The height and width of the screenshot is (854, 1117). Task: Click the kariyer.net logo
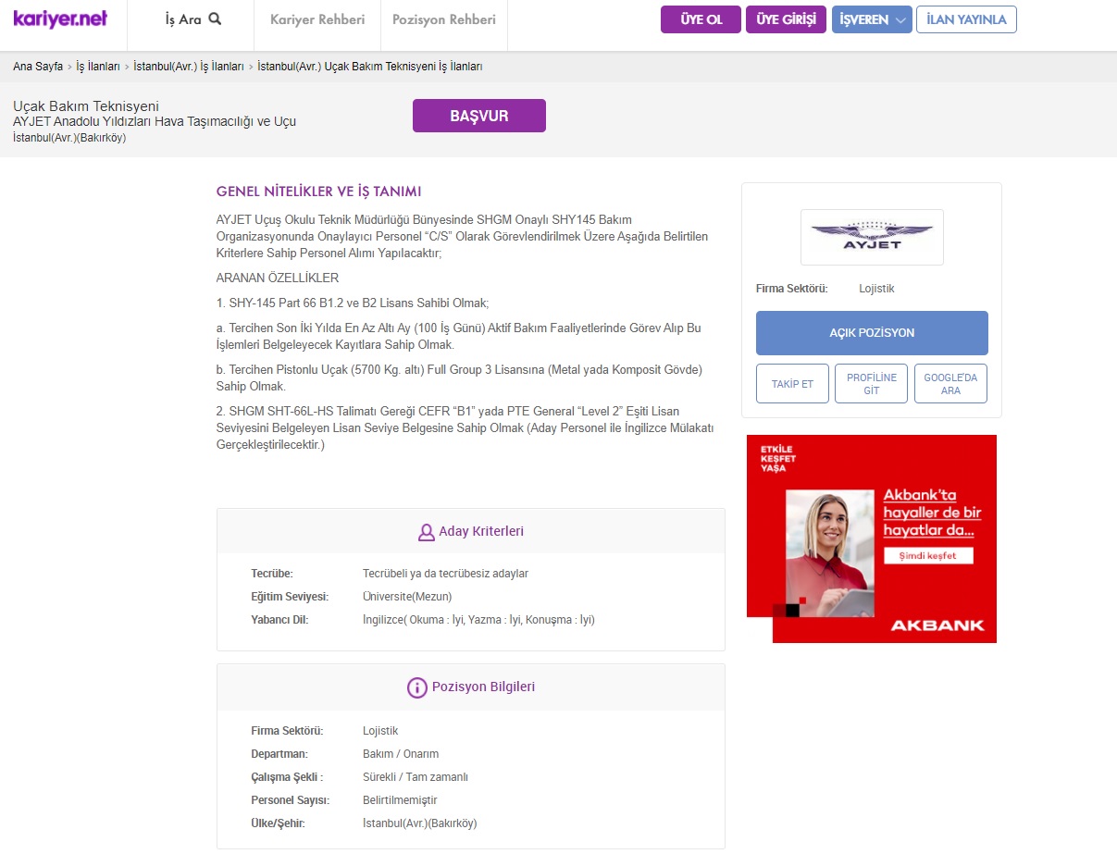tap(60, 19)
